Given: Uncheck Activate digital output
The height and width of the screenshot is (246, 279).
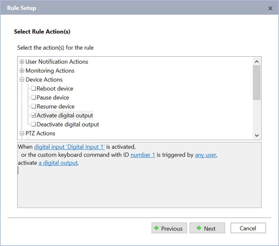Looking at the screenshot, I should click(x=34, y=115).
